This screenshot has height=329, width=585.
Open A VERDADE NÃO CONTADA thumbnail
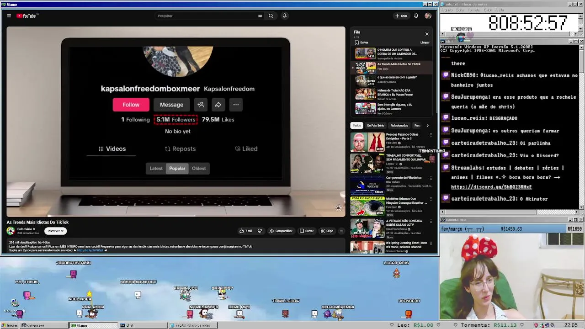(x=367, y=228)
